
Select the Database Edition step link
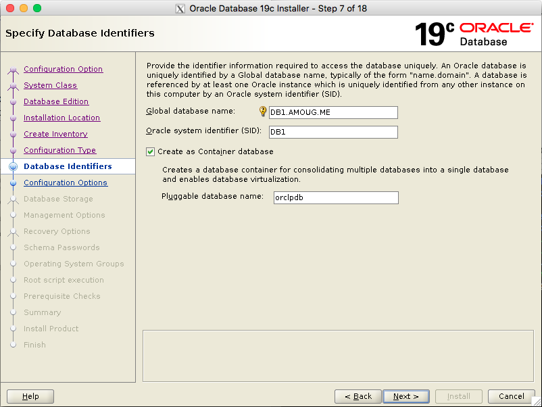coord(56,101)
